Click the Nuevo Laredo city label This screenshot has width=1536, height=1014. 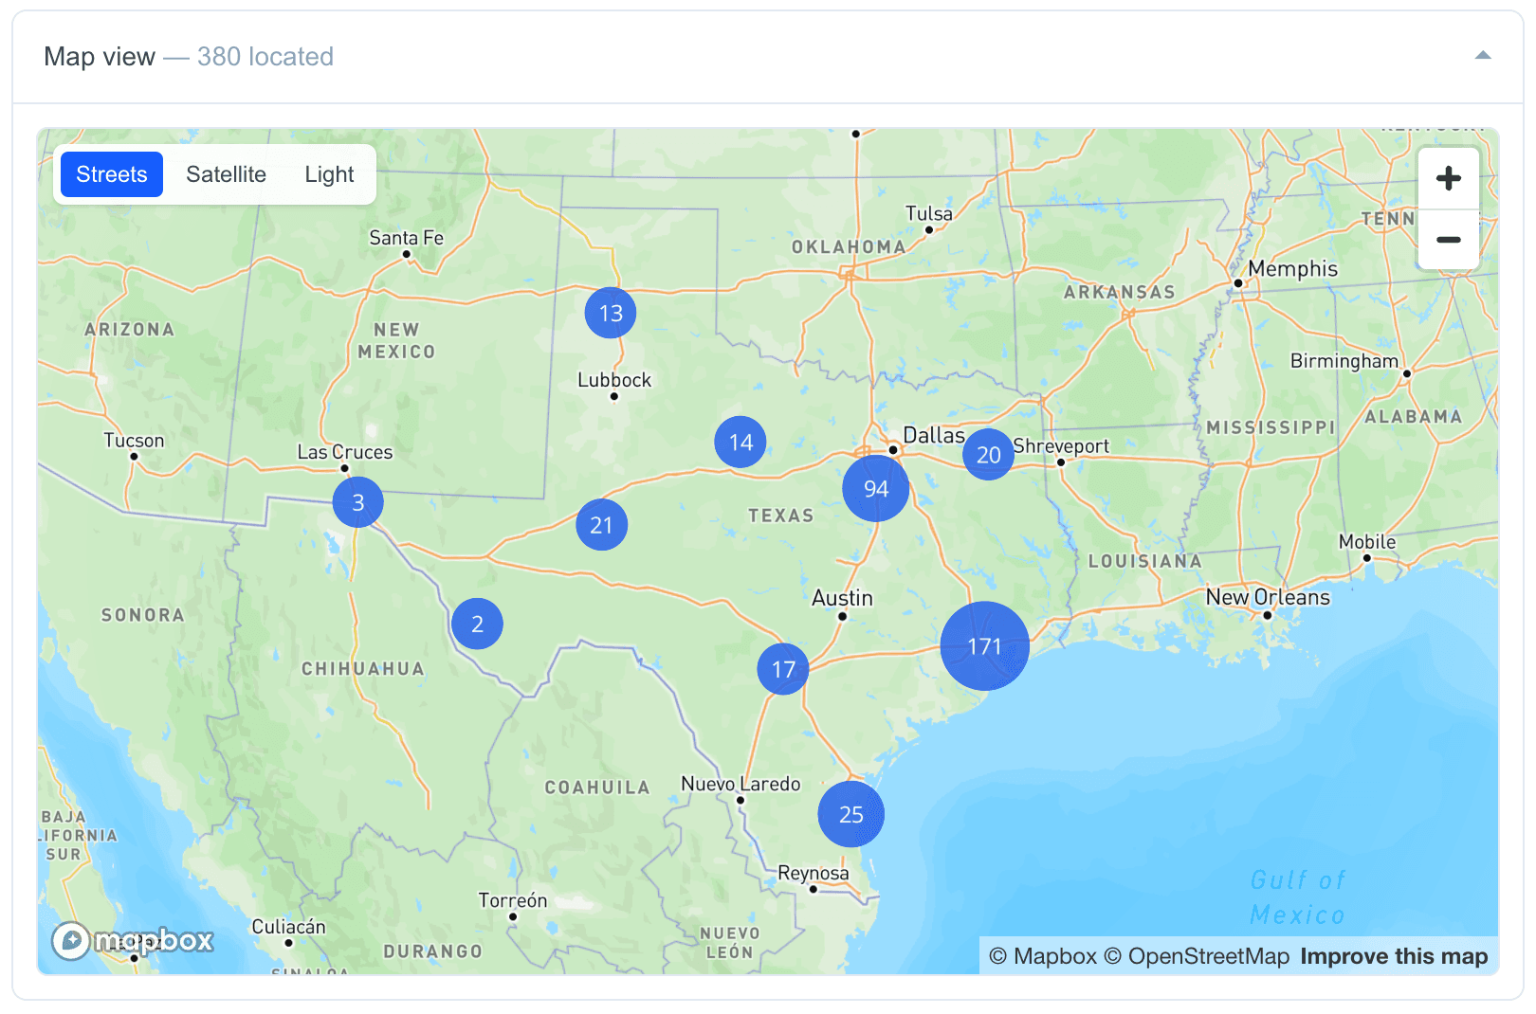click(741, 784)
